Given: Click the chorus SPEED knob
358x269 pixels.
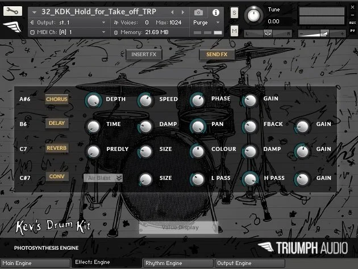Looking at the screenshot, I should [145, 100].
